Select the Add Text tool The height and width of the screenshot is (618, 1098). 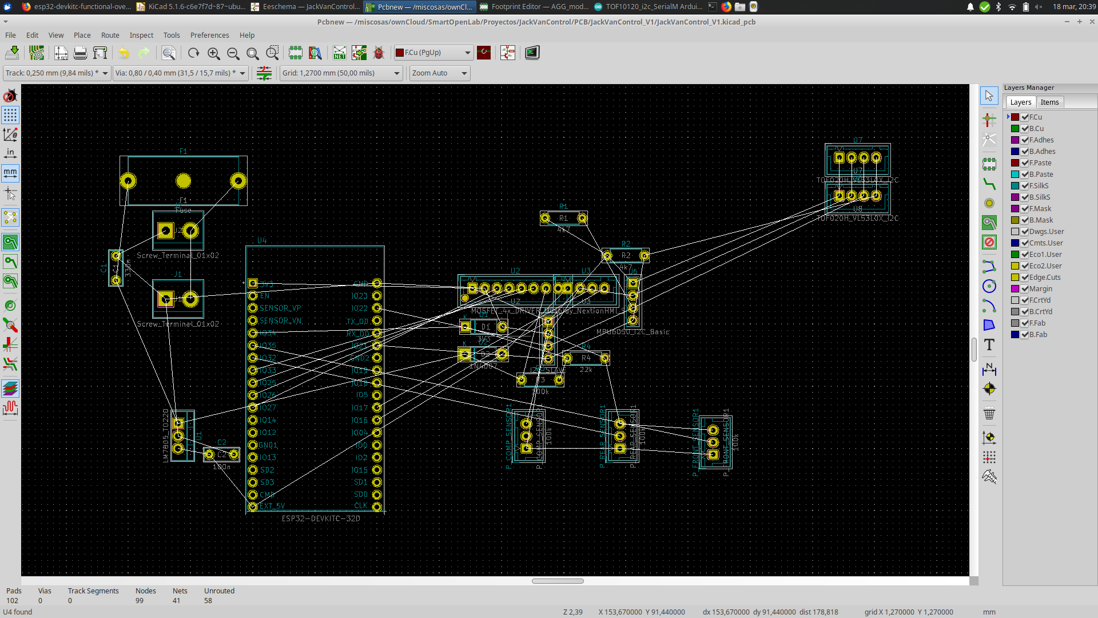pos(989,344)
